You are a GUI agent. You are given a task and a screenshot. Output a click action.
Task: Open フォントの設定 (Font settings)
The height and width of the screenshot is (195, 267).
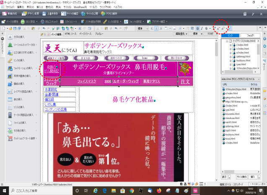(133, 22)
